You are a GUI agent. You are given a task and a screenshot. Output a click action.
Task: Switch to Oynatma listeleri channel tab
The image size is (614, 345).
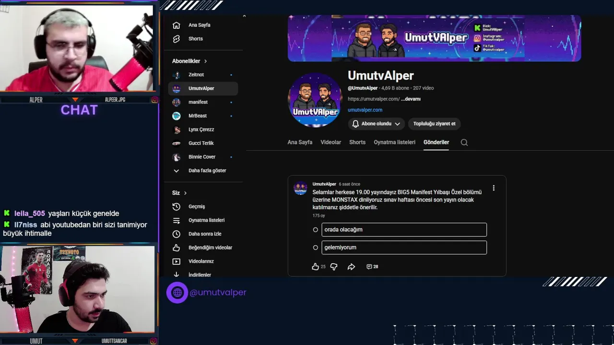tap(395, 142)
